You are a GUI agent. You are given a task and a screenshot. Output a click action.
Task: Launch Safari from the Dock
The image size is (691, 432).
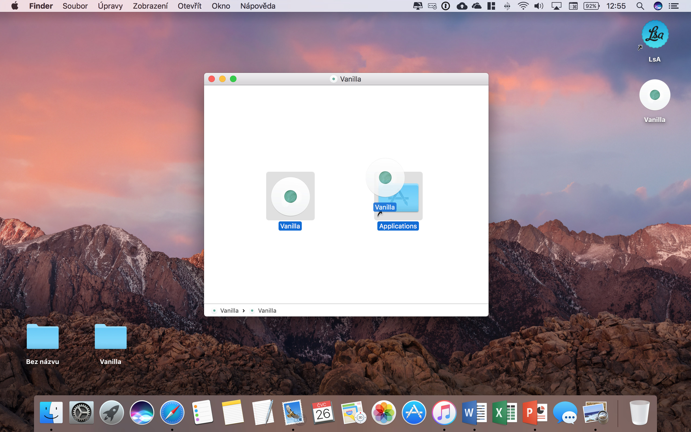pos(172,413)
